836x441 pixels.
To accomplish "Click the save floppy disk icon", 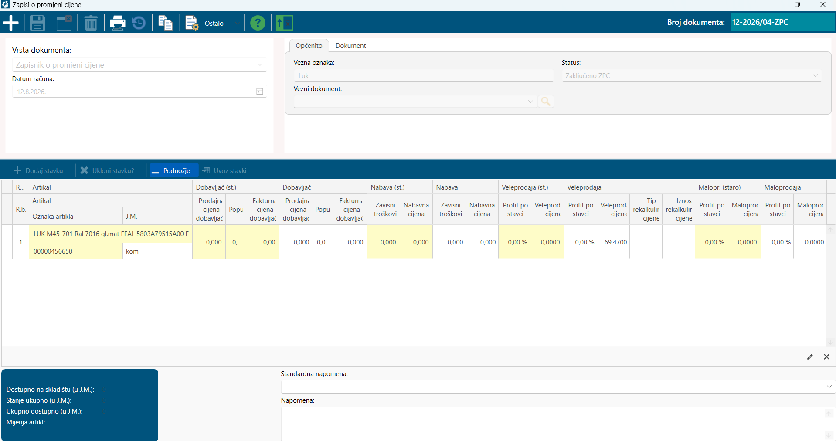I will tap(37, 23).
